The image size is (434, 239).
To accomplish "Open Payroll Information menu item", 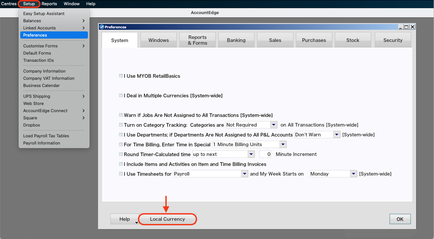I will 54,143.
